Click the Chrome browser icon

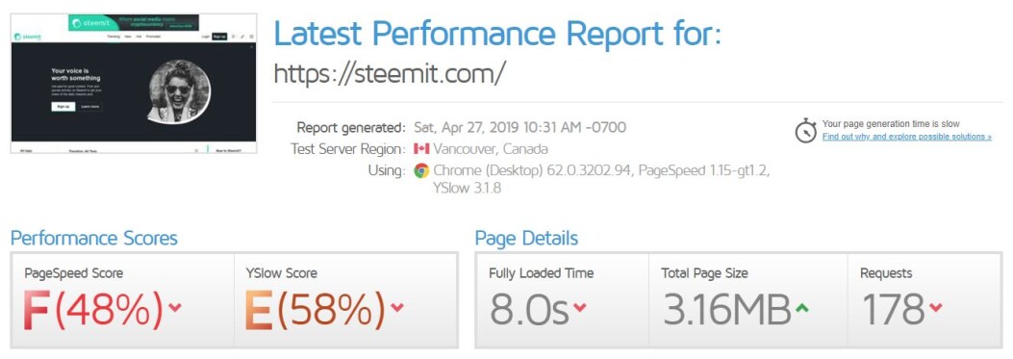click(x=421, y=170)
